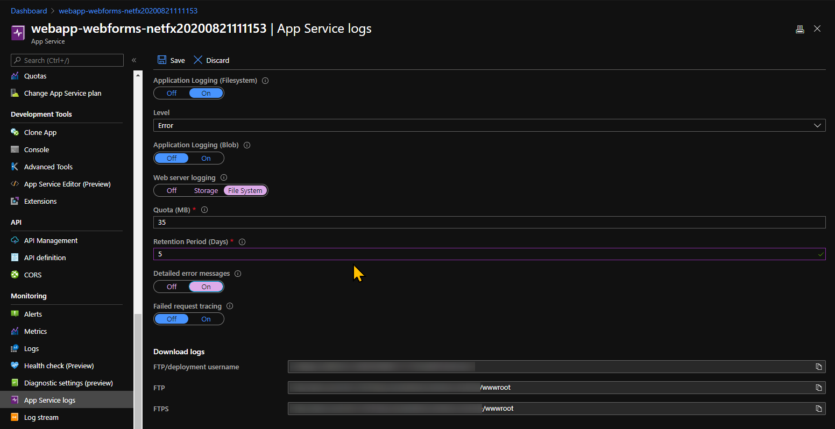Click the FTP/deployment username field

pos(556,367)
